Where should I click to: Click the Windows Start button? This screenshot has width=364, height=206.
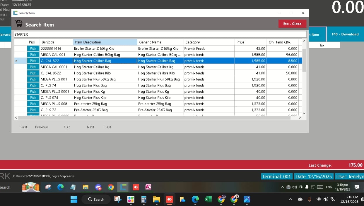74,199
